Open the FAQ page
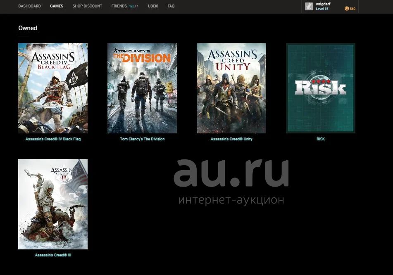Viewport: 393px width, 275px height. (x=171, y=6)
